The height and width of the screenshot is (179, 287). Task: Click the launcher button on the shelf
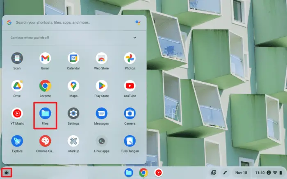coord(7,172)
